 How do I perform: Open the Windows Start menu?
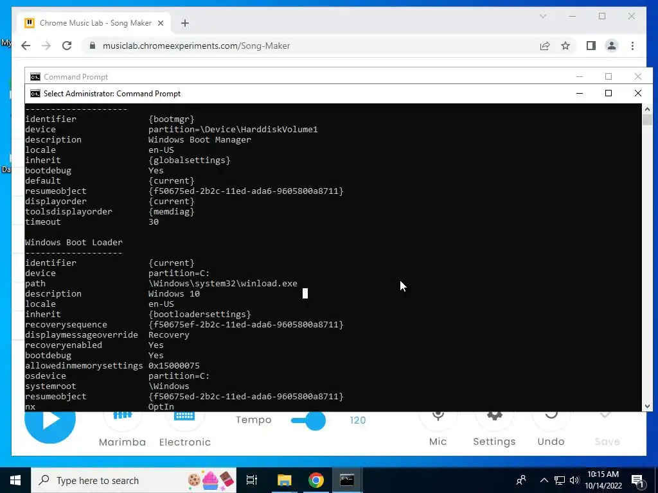click(15, 480)
